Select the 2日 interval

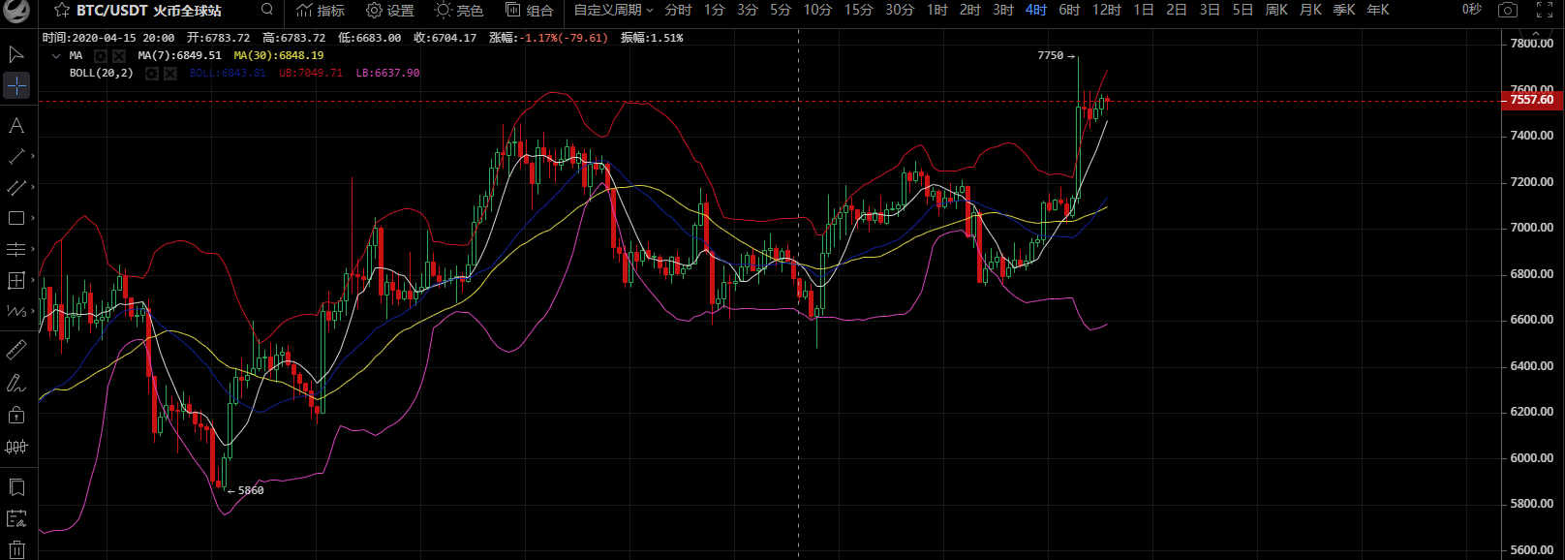[x=1177, y=10]
